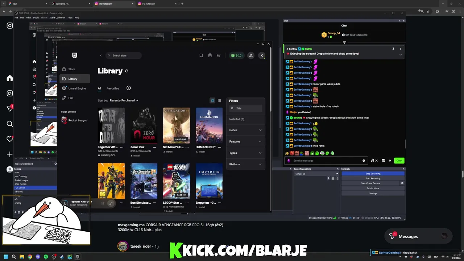Open the Scene Collection menu in OBS
Screen dimensions: 464x261
[x=57, y=17]
